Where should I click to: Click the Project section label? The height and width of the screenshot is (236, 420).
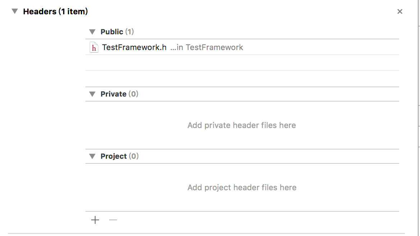[113, 156]
